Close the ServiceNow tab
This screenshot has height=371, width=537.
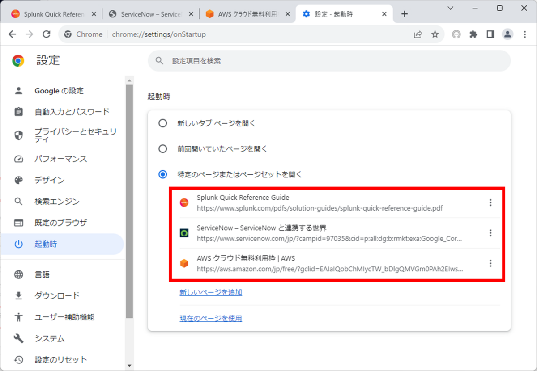click(191, 14)
